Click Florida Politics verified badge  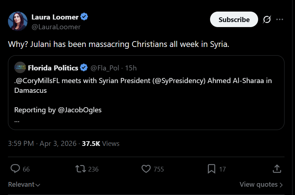coord(84,68)
